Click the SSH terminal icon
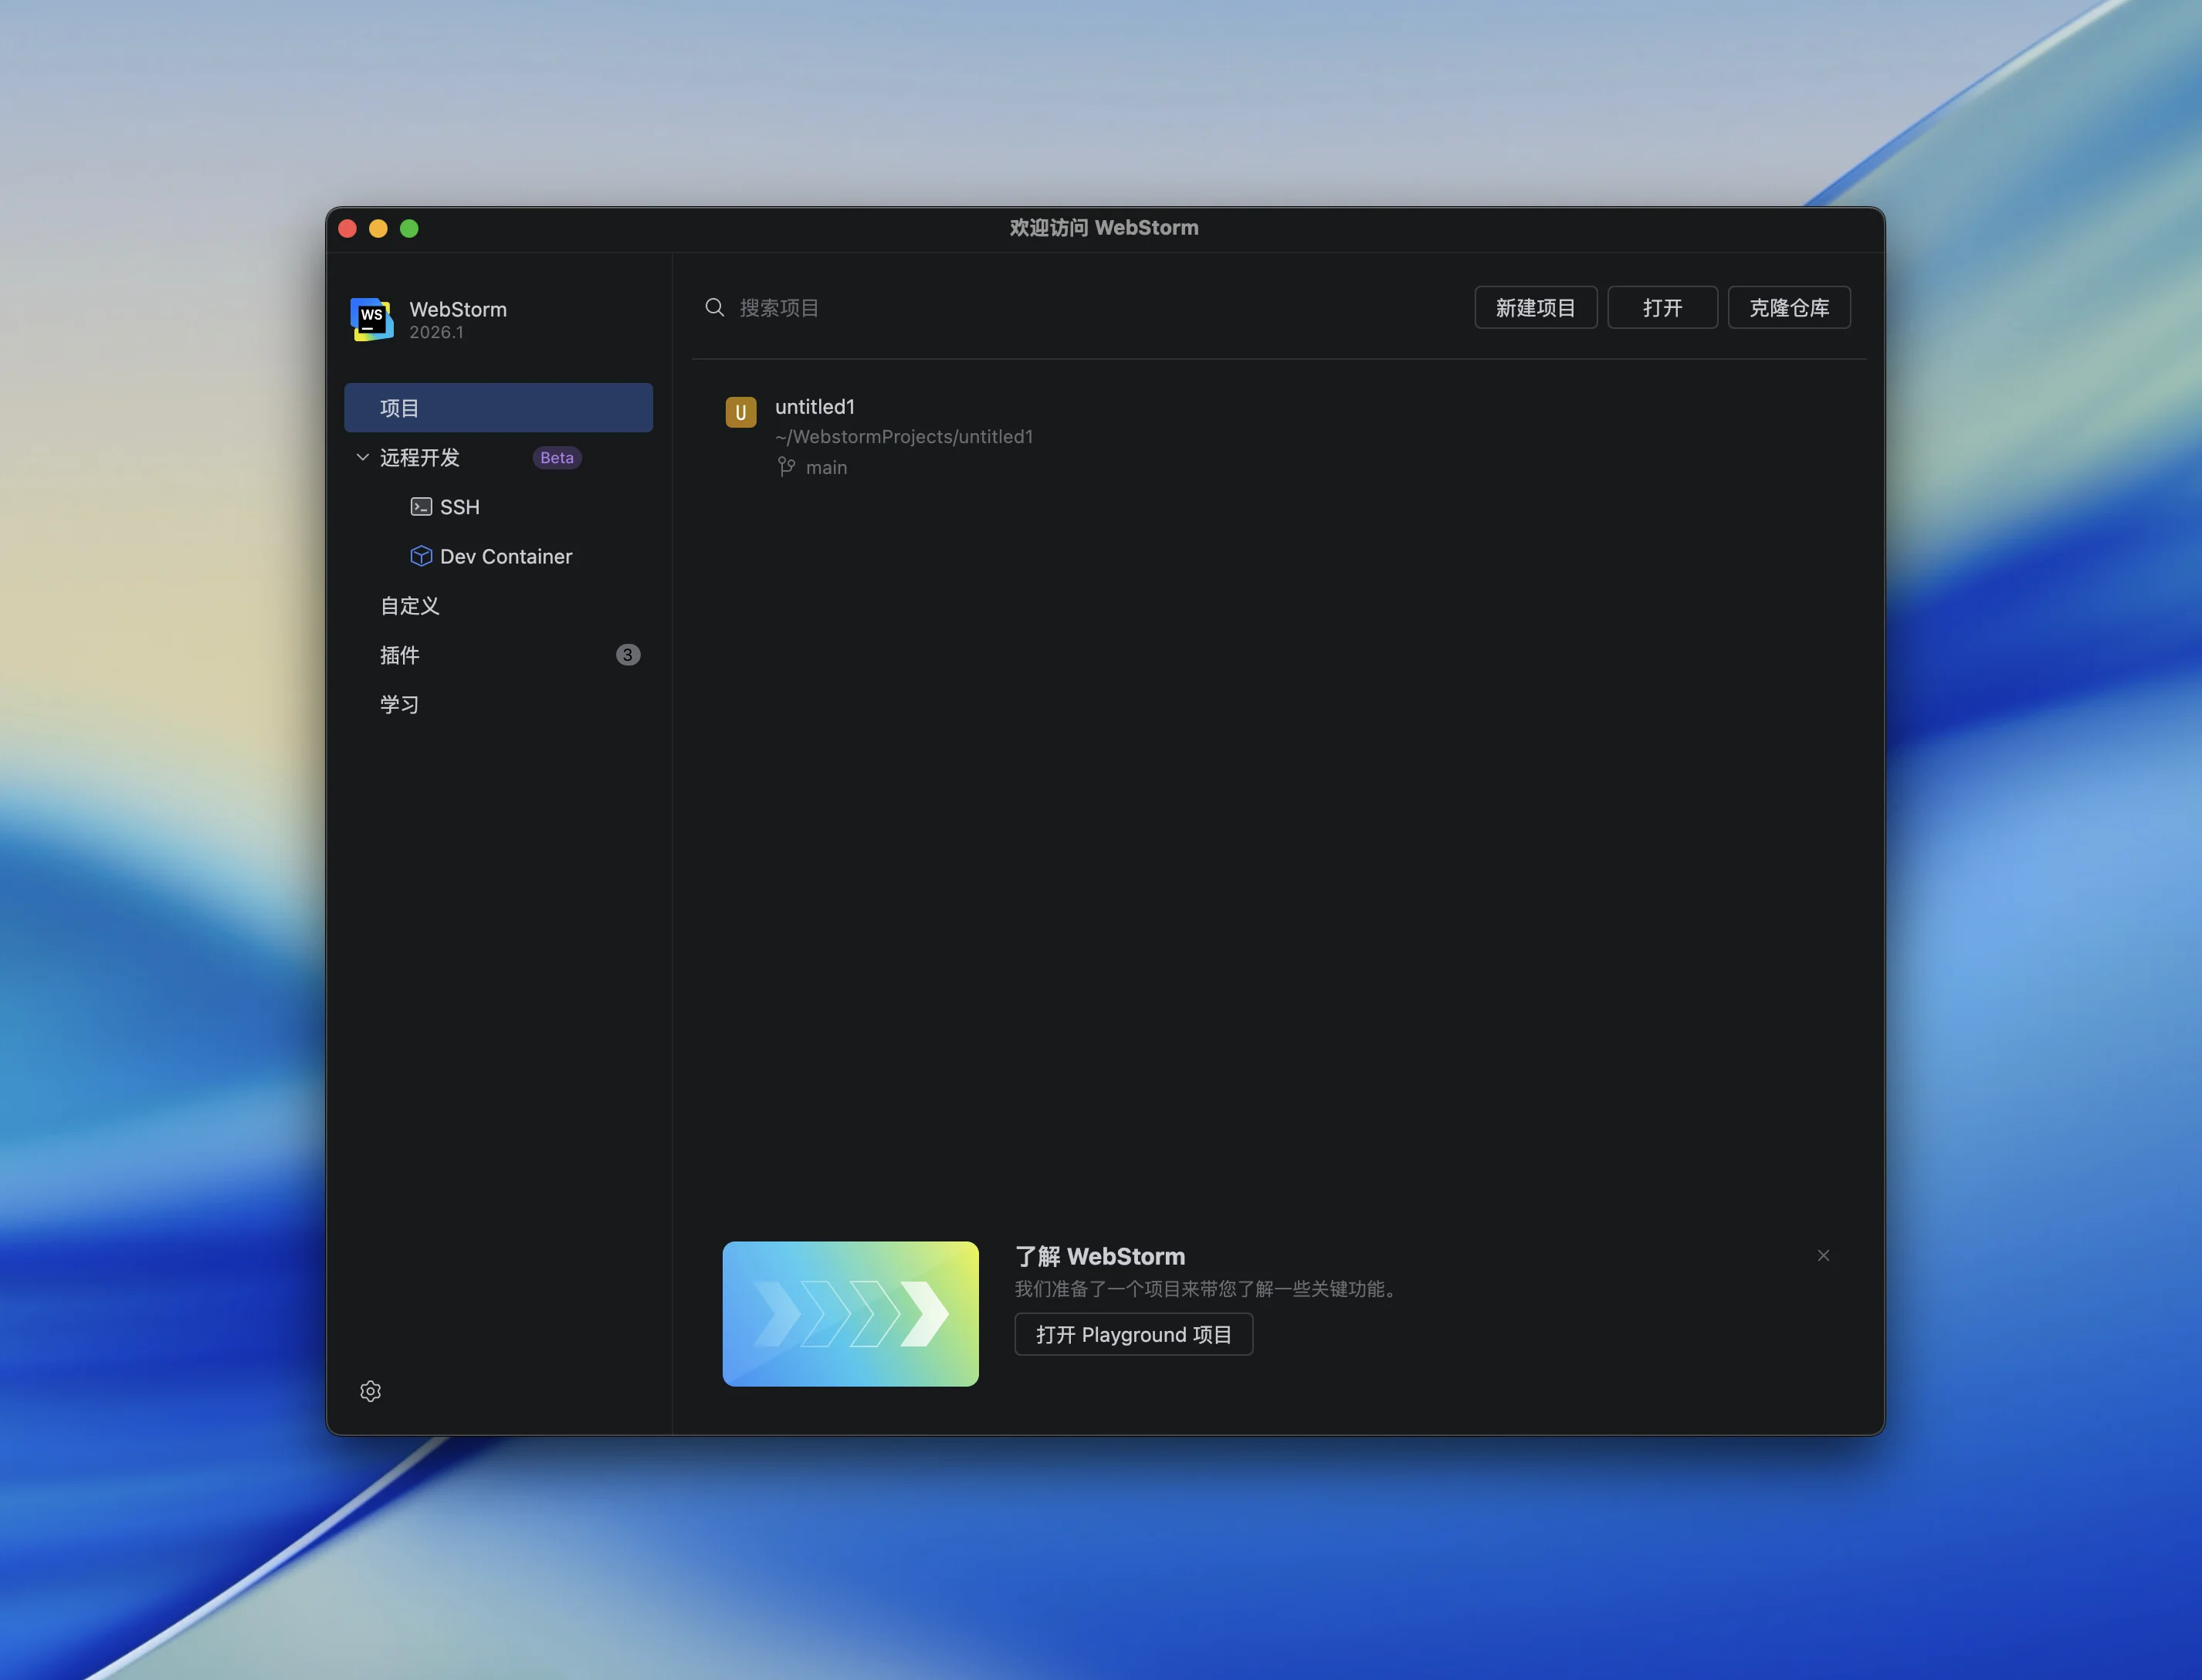The height and width of the screenshot is (1680, 2202). (x=421, y=507)
